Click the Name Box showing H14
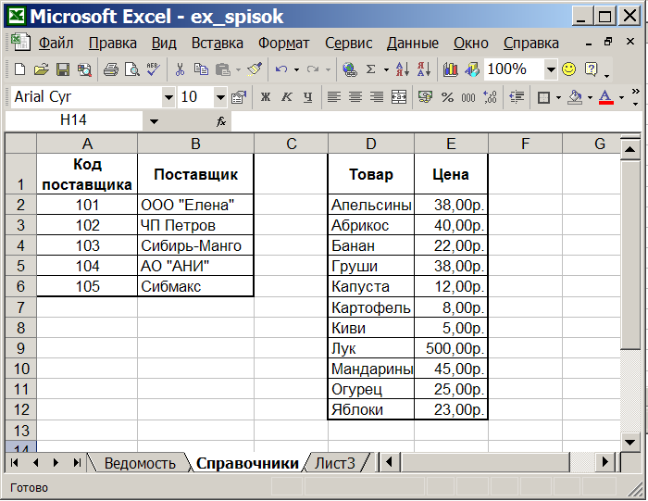Viewport: 648px width, 501px height. [73, 120]
